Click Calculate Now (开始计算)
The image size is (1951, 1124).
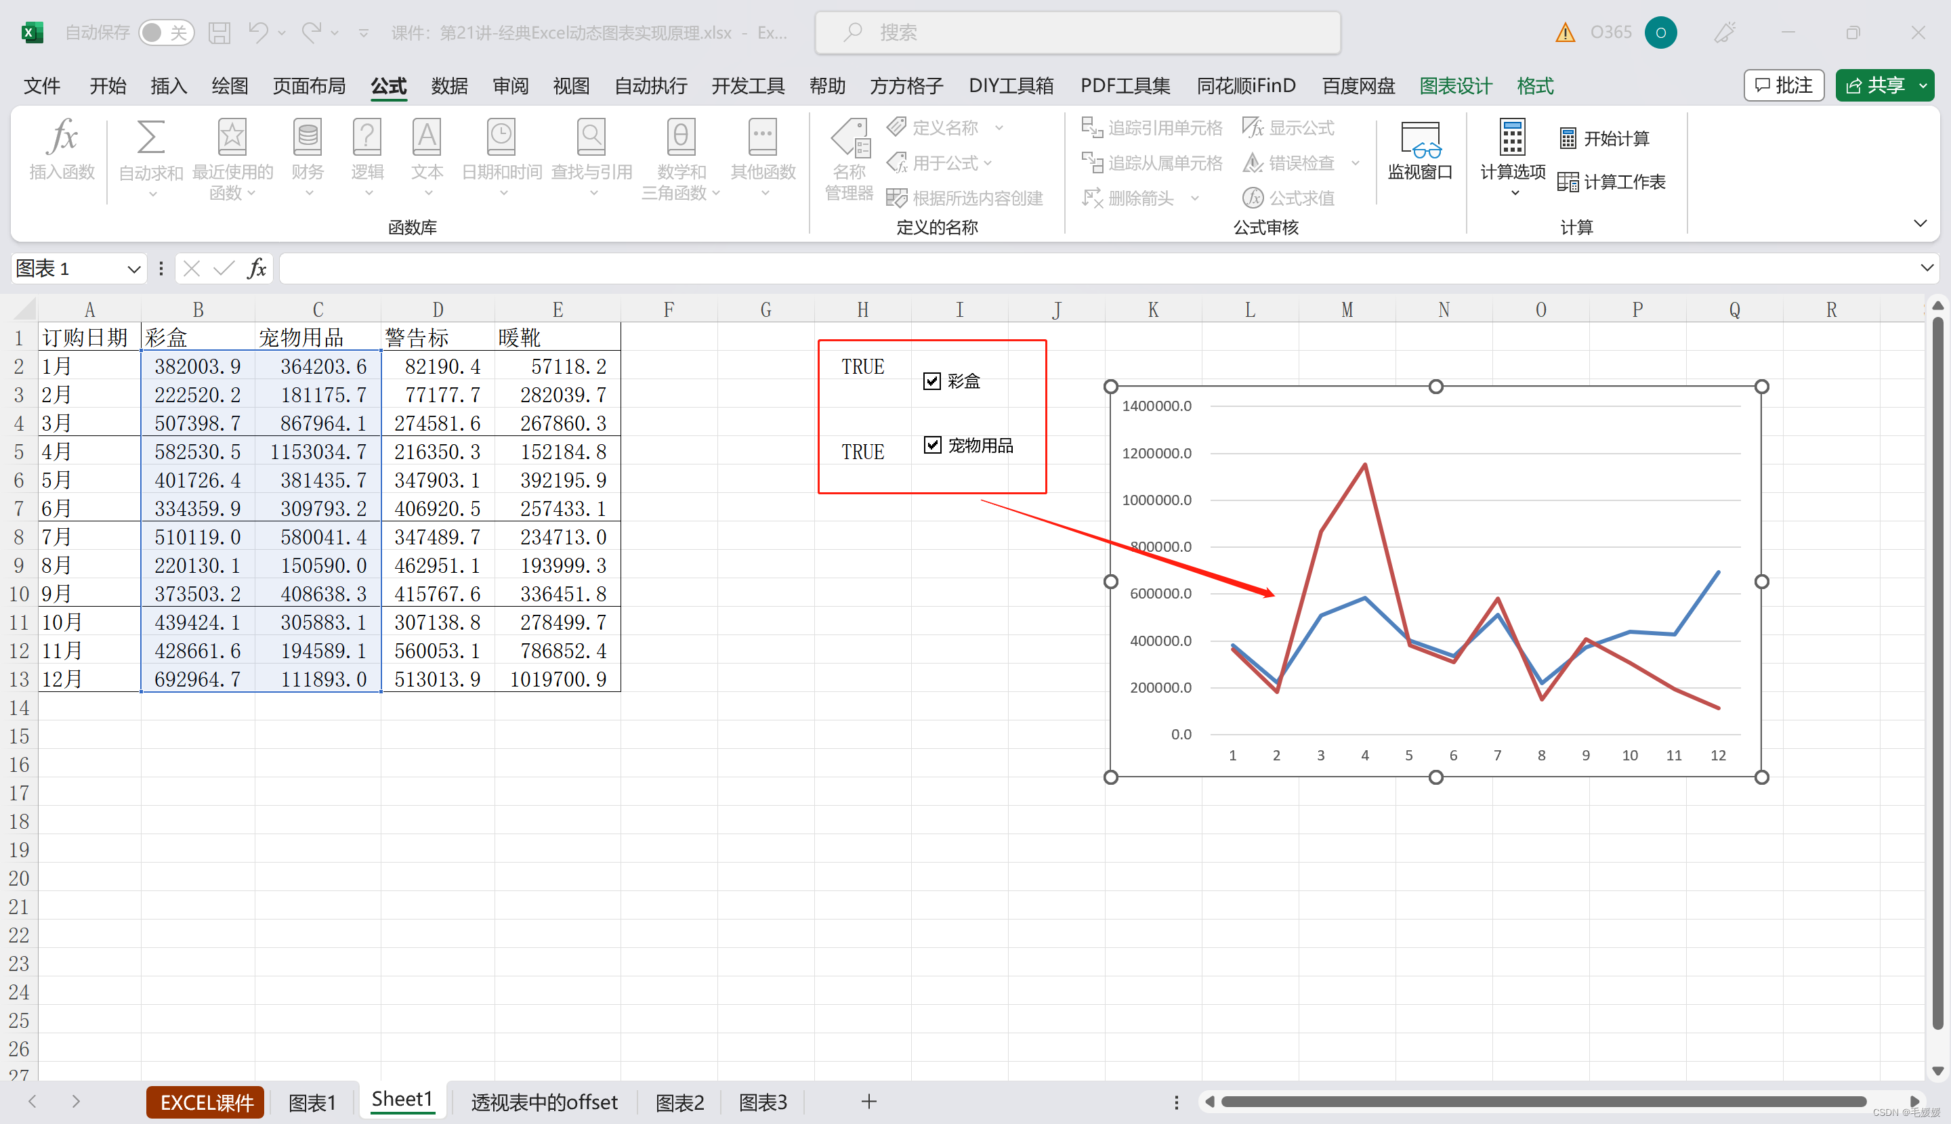pos(1603,138)
